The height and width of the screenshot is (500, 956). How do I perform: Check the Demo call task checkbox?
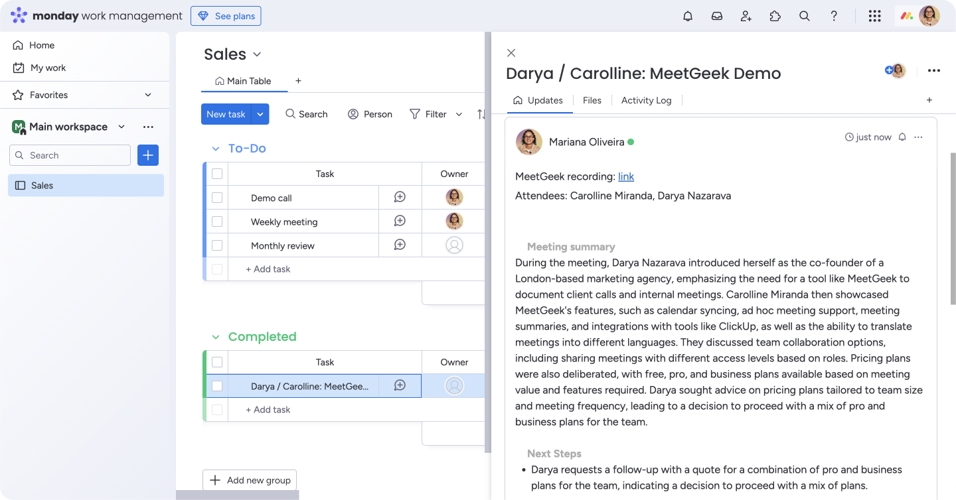click(x=217, y=198)
